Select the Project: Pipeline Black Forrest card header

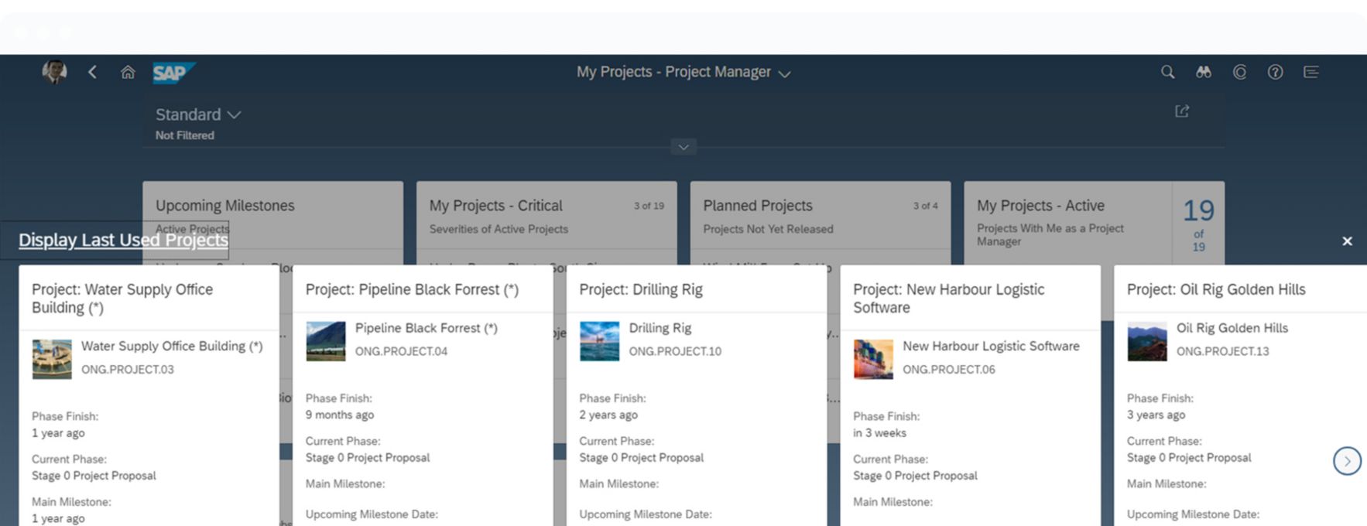pos(412,289)
